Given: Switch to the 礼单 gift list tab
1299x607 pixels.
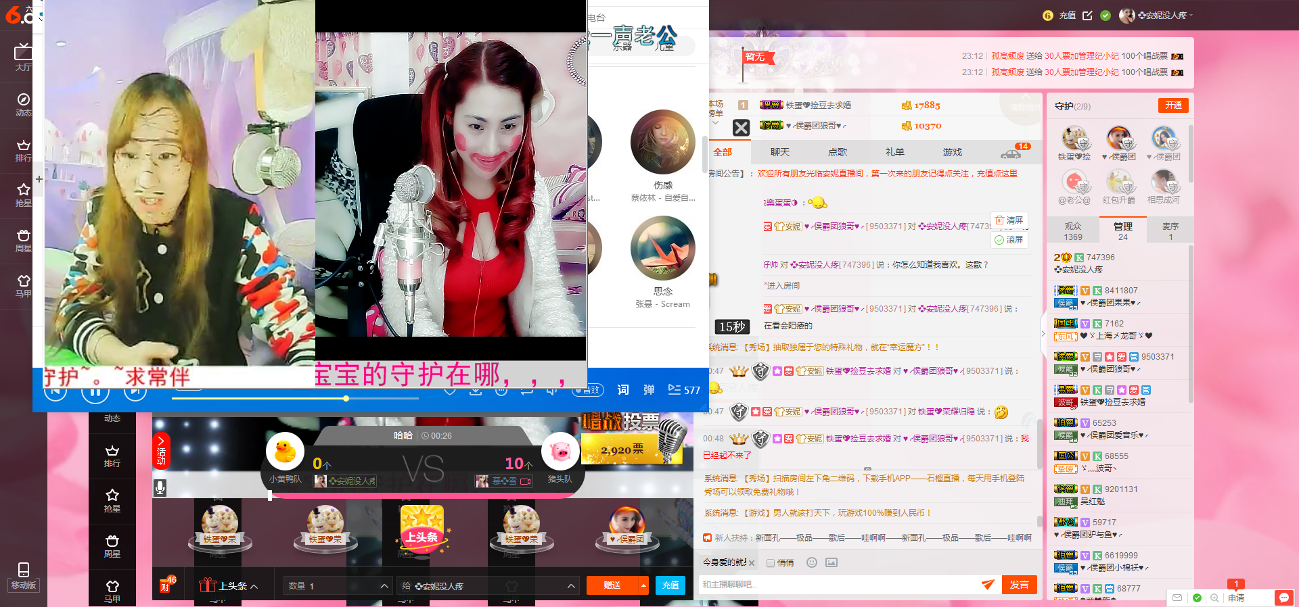Looking at the screenshot, I should tap(895, 152).
